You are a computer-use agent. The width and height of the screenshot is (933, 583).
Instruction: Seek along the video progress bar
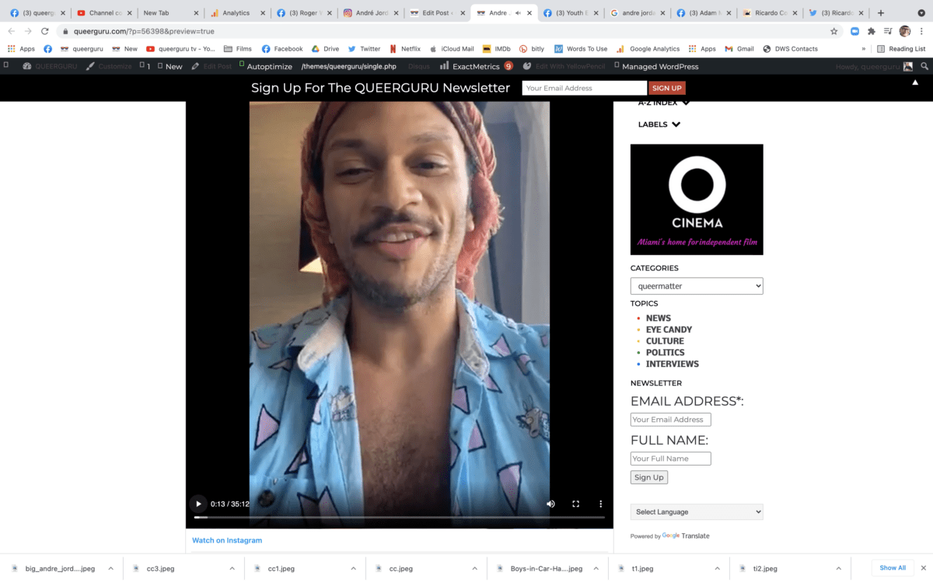tap(399, 517)
